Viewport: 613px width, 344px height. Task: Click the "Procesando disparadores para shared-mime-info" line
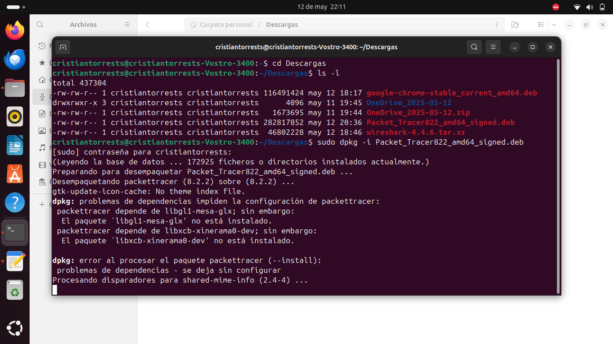pos(180,280)
